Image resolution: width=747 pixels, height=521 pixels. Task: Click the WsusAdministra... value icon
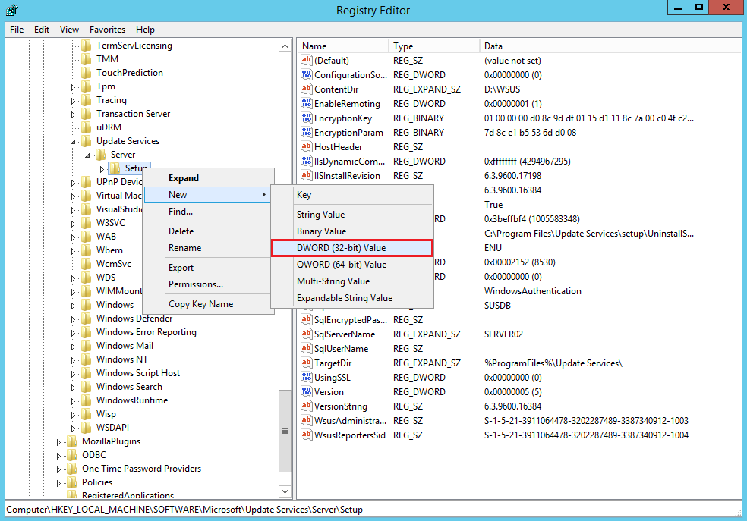click(307, 420)
